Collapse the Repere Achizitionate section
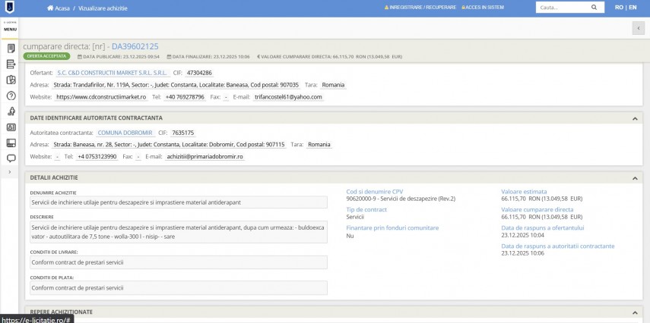 635,312
